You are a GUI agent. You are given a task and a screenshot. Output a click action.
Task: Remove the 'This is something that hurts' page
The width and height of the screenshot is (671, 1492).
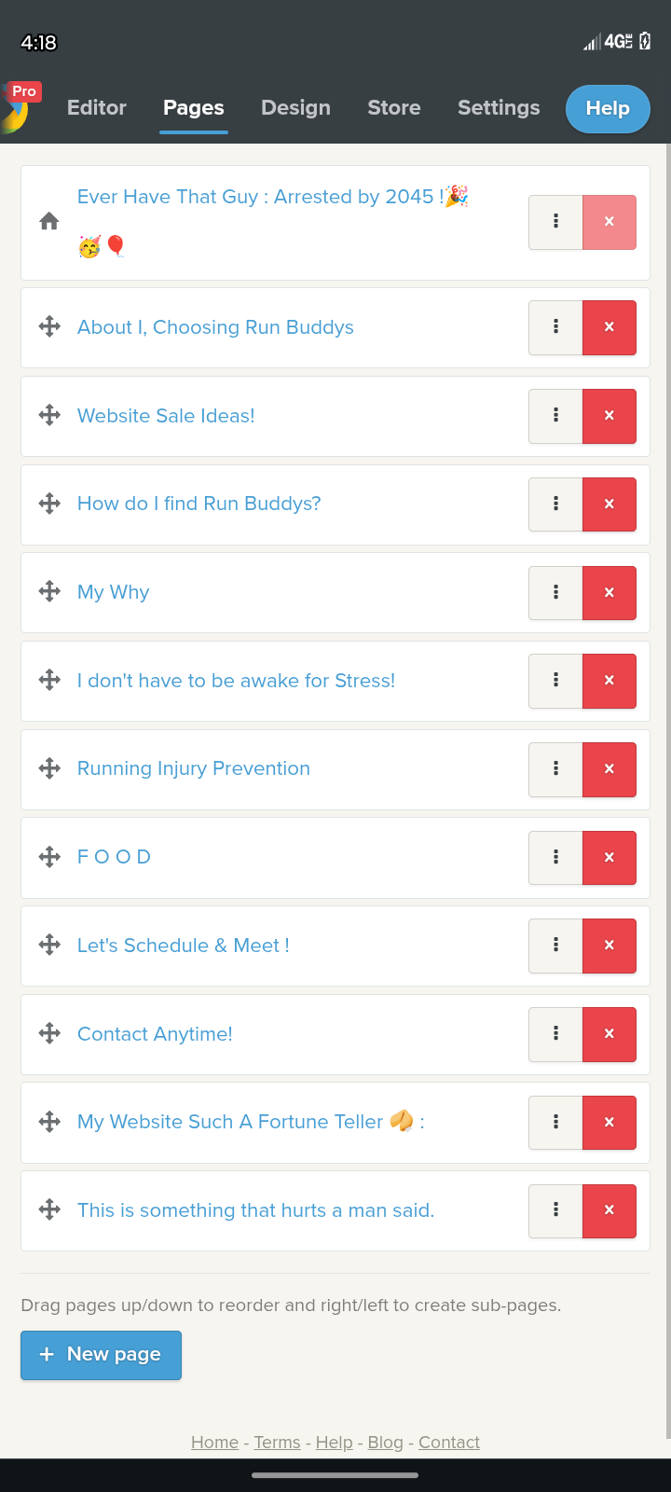coord(609,1210)
